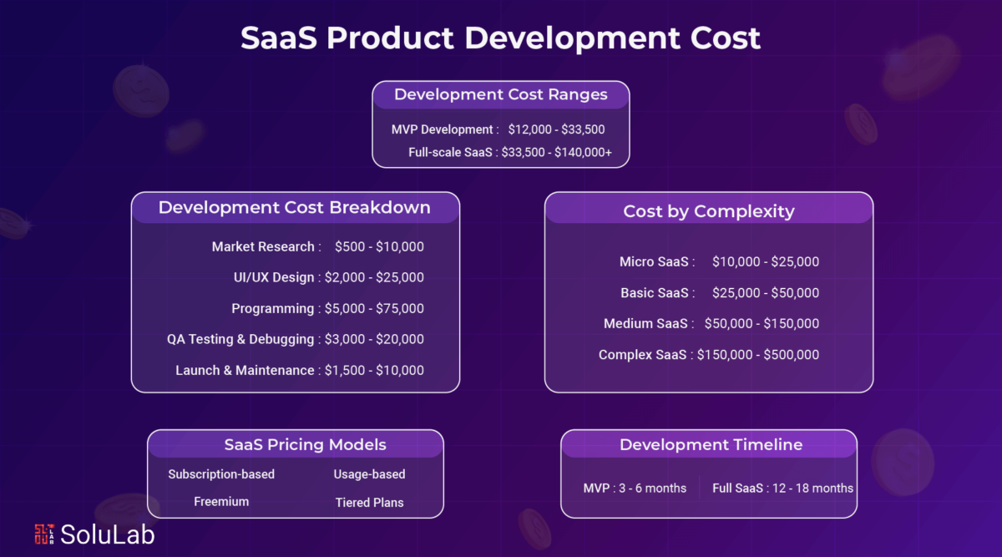1002x557 pixels.
Task: Open the Cost by Complexity header
Action: click(708, 211)
